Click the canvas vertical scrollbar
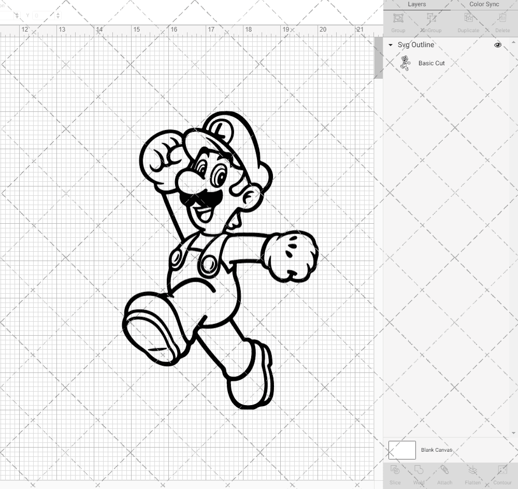 coord(379,58)
